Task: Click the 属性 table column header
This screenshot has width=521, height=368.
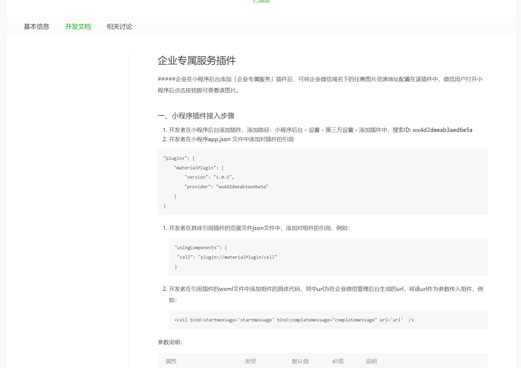Action: pos(171,361)
